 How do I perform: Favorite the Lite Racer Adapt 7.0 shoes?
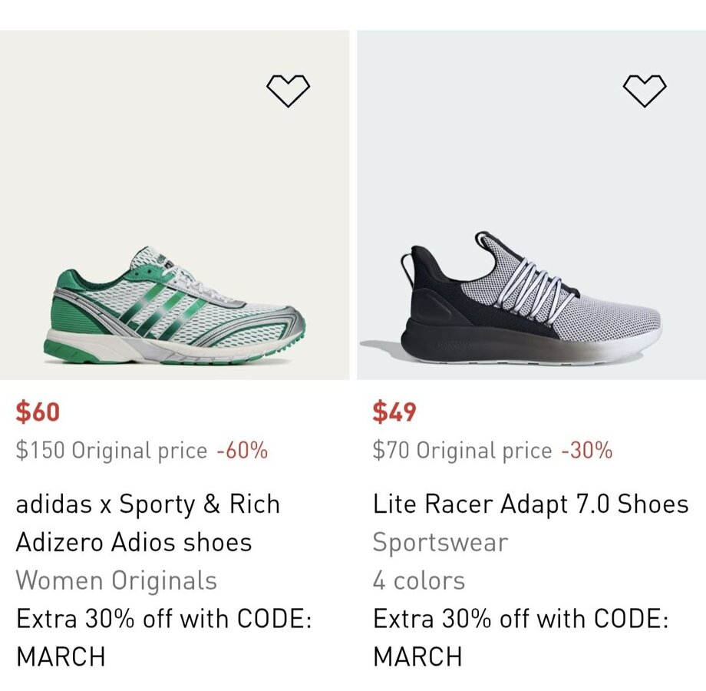(x=645, y=91)
